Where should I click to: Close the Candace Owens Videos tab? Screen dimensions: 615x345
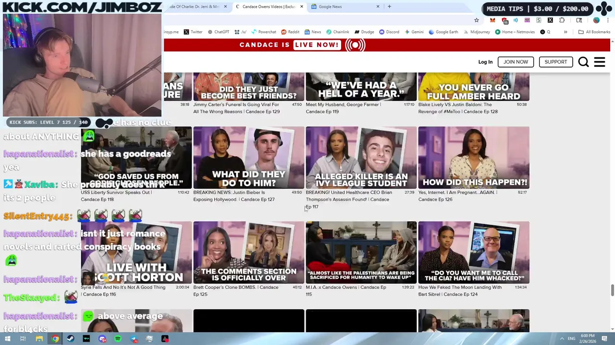(x=302, y=7)
